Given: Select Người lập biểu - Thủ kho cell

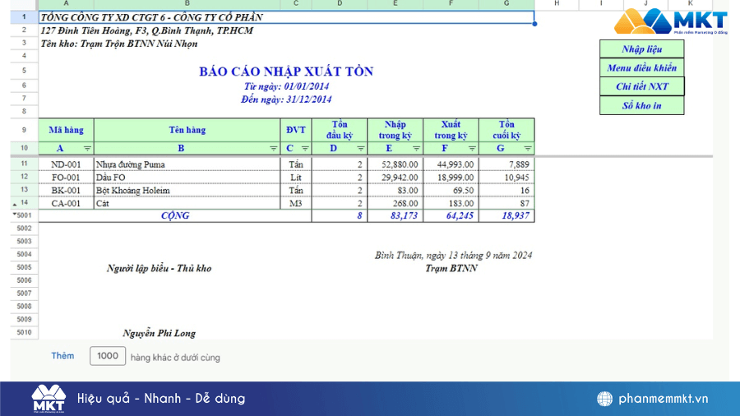Looking at the screenshot, I should [159, 268].
